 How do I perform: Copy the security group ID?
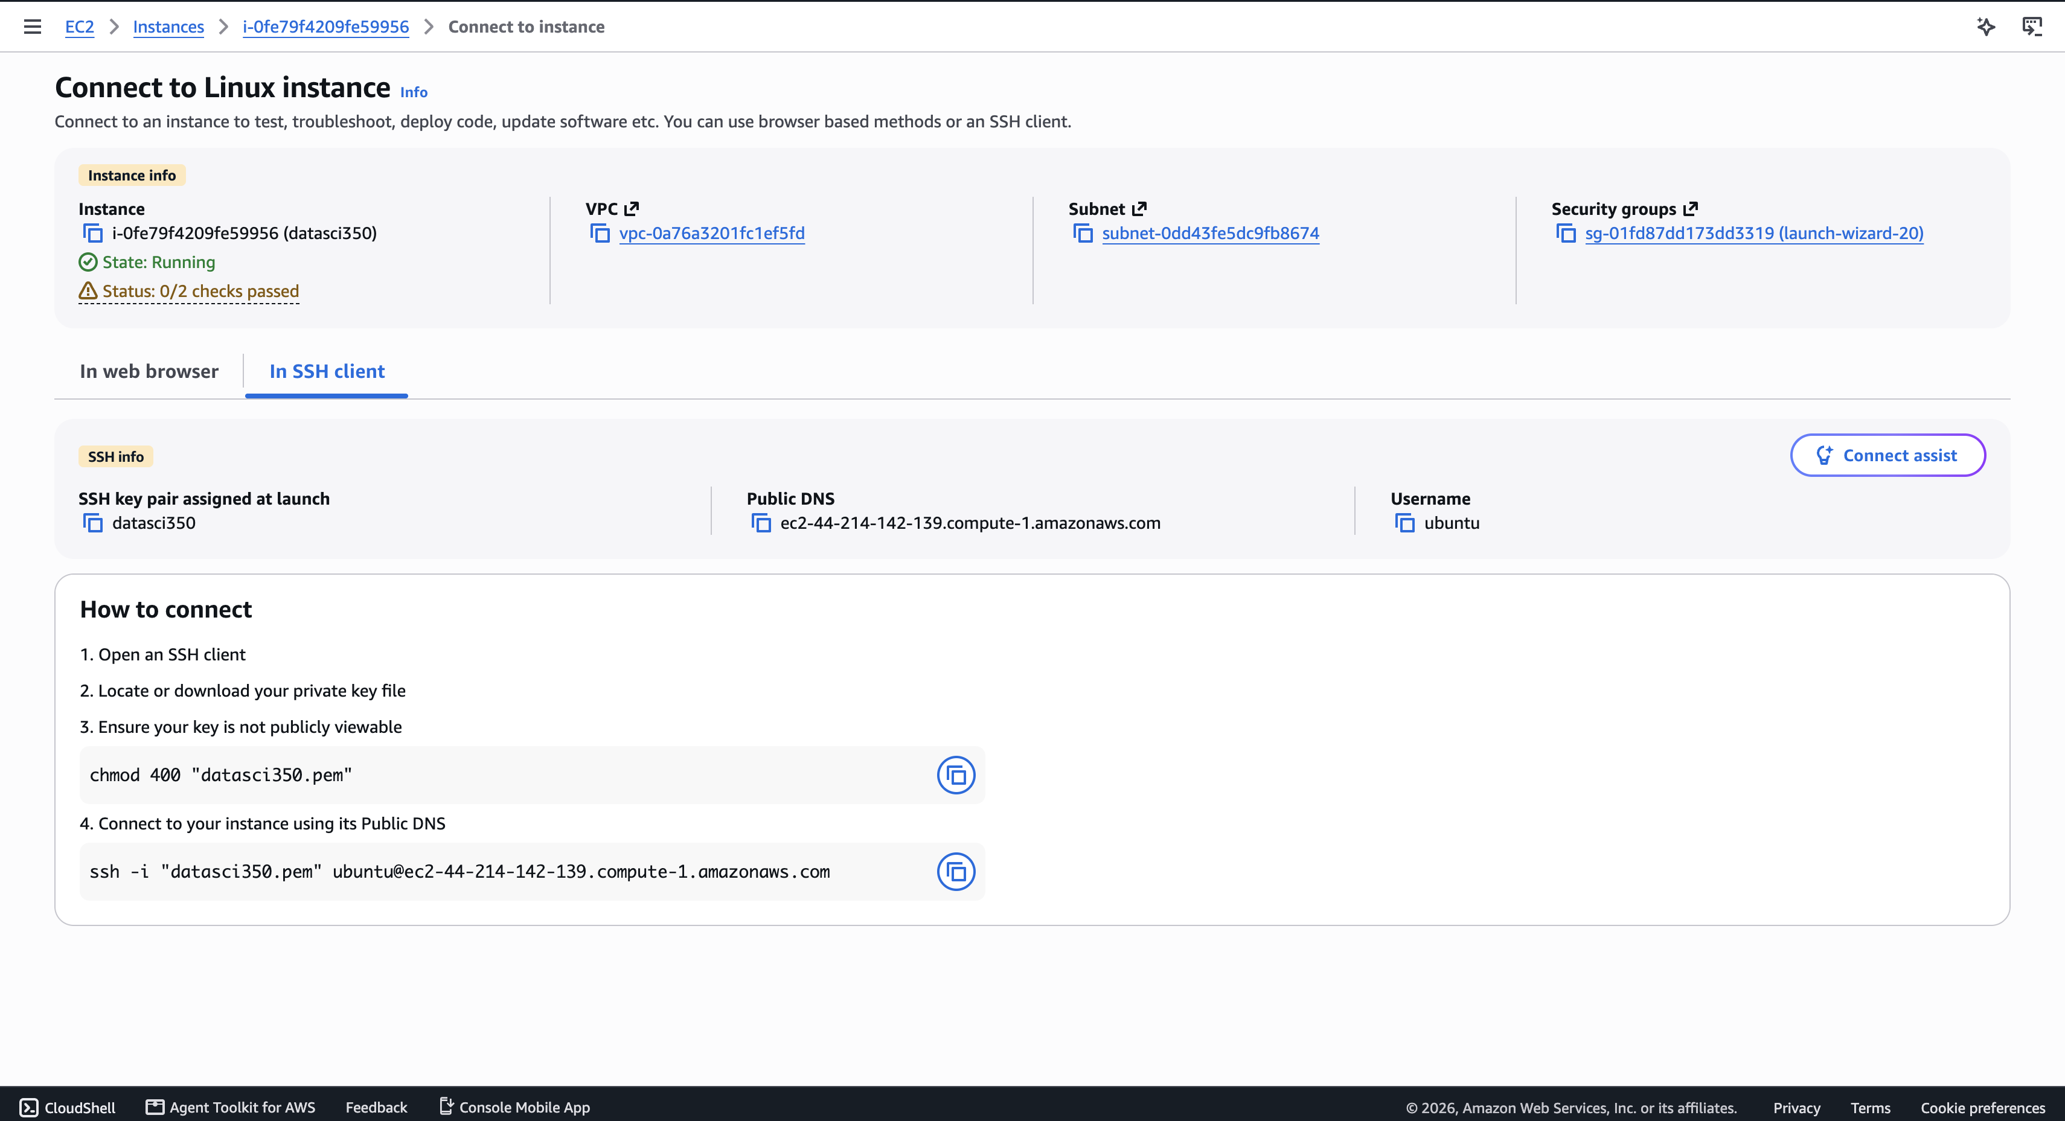coord(1566,233)
